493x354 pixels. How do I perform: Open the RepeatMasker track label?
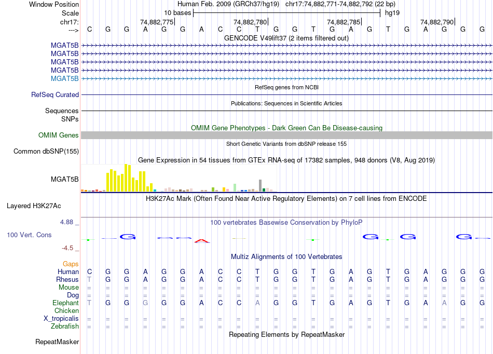point(57,342)
